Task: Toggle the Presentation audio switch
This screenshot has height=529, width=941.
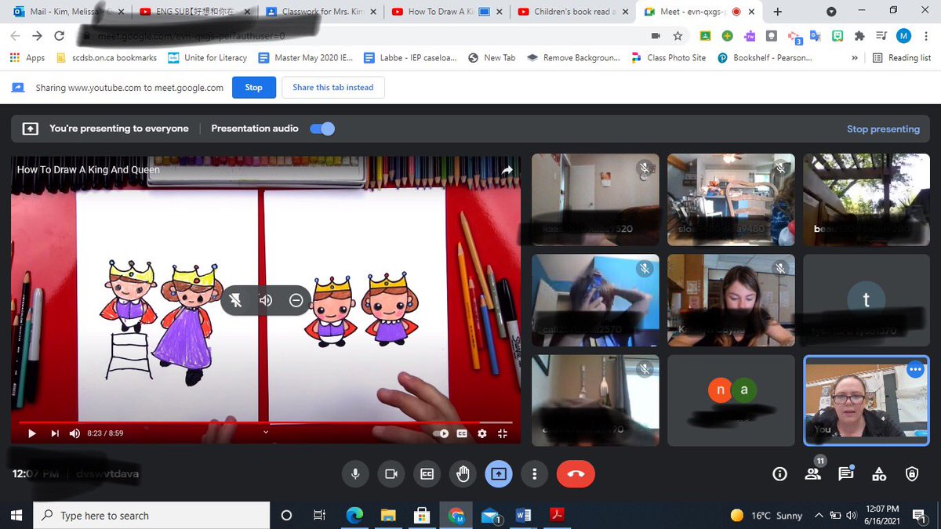Action: (x=322, y=129)
